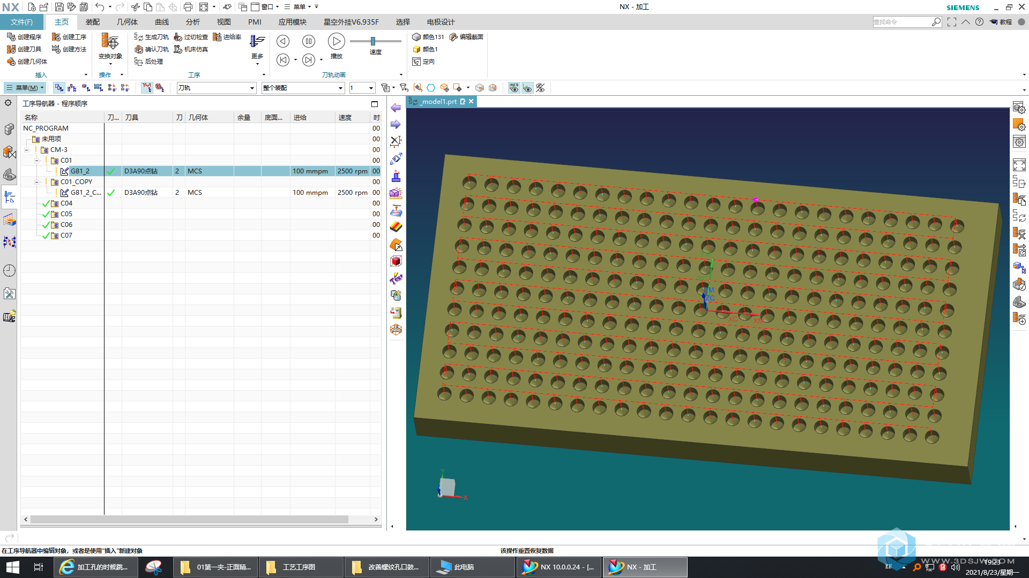Click the Save icon in quick access toolbar

[x=59, y=7]
